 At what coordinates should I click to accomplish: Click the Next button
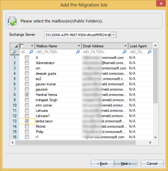126,163
